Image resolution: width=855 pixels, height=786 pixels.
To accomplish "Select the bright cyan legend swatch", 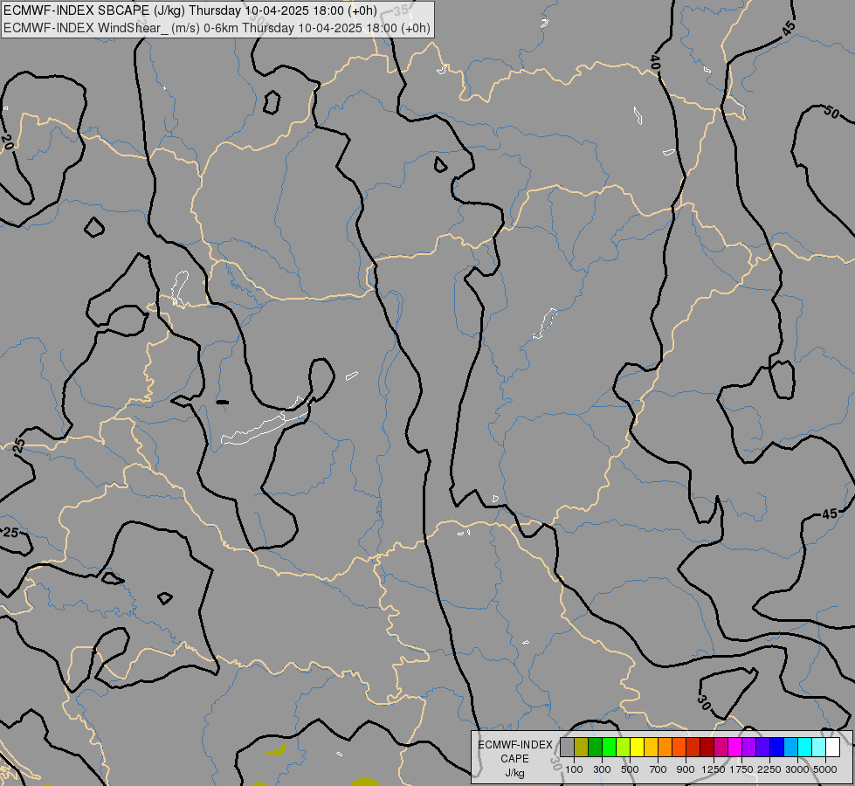I will pyautogui.click(x=805, y=748).
